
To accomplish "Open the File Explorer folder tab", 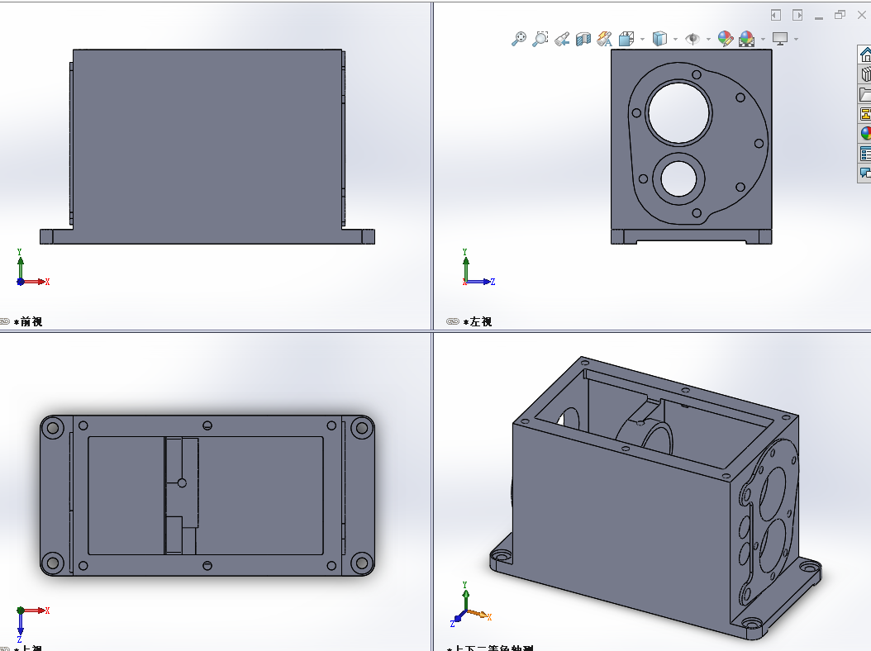I will point(865,94).
